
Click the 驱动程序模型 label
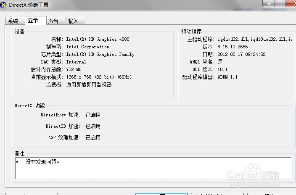pos(198,77)
